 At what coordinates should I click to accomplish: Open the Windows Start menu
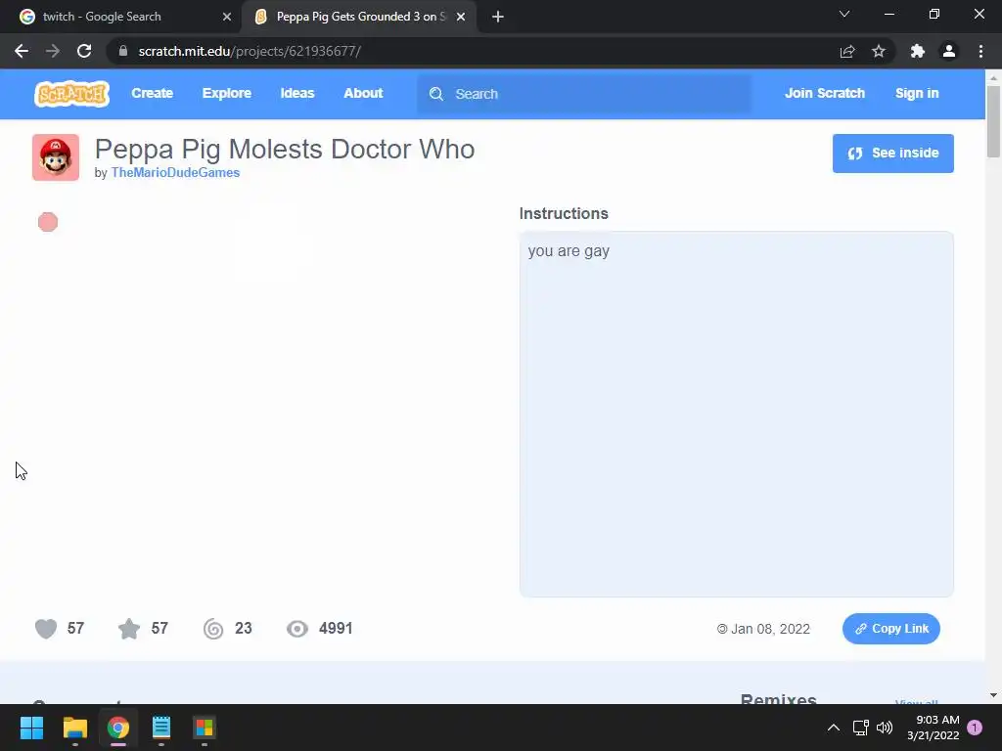(x=31, y=728)
